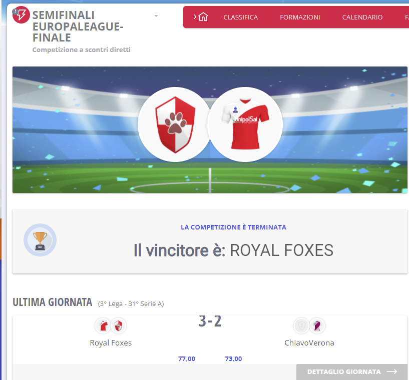Screen dimensions: 409x380
Task: Open the Classifica tab
Action: click(x=240, y=17)
